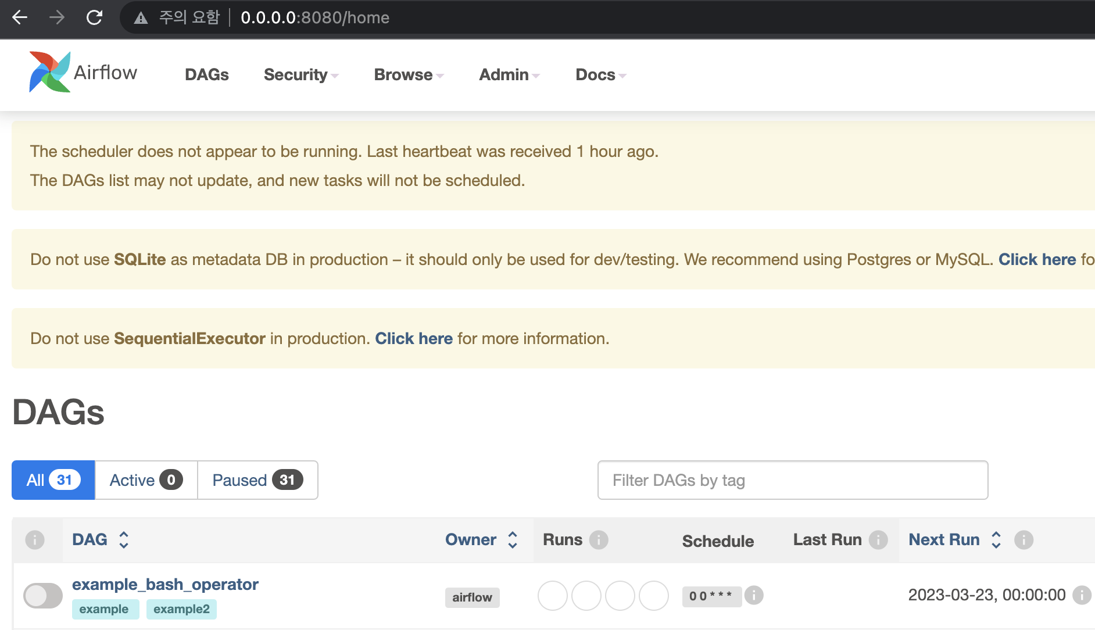Open the example_bash_operator DAG link

pos(165,584)
